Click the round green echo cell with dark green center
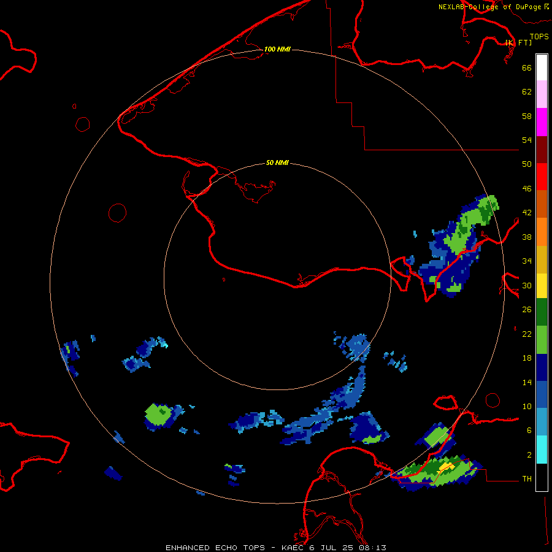This screenshot has width=552, height=552. pyautogui.click(x=158, y=415)
